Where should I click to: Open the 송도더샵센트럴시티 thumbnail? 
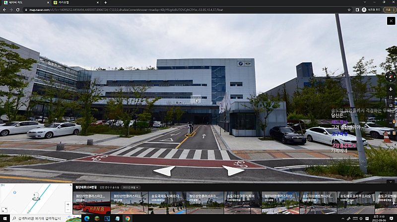[x=318, y=203]
